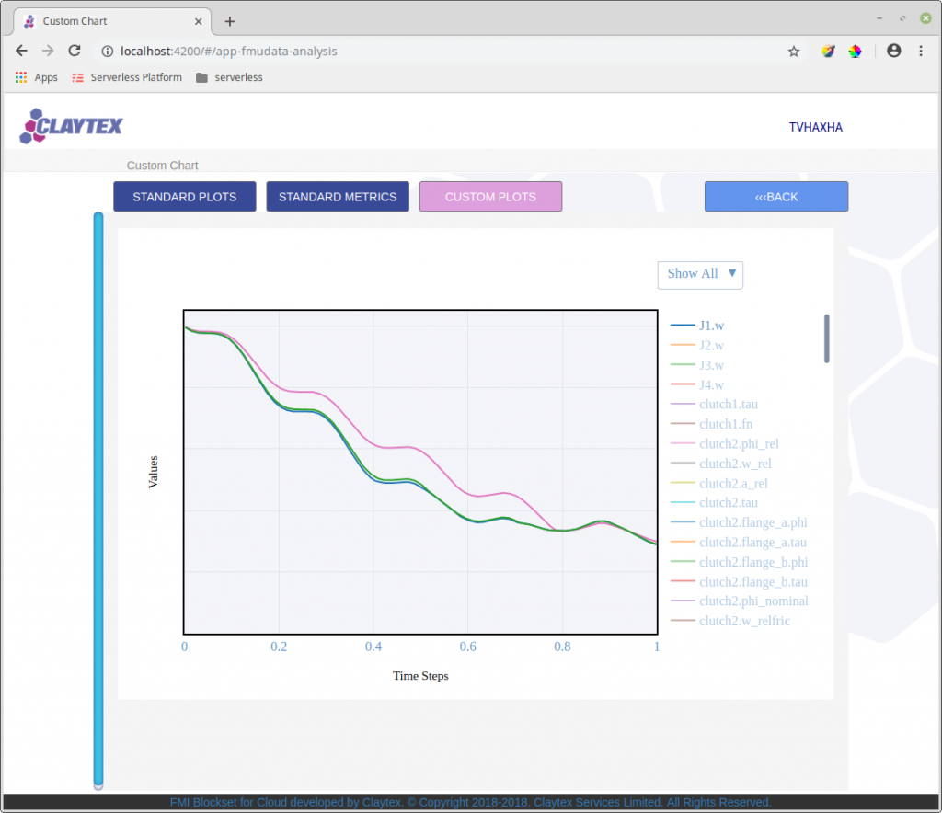Switch to Standard Plots
This screenshot has width=942, height=813.
[184, 196]
